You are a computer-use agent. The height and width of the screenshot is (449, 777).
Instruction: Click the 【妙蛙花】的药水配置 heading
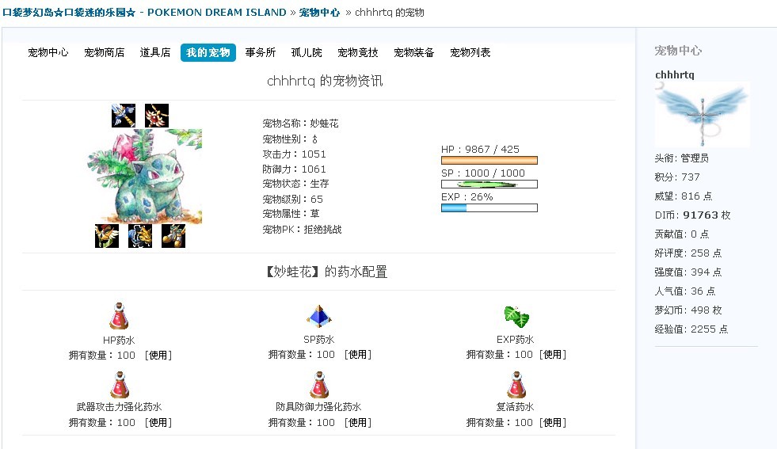[x=326, y=272]
